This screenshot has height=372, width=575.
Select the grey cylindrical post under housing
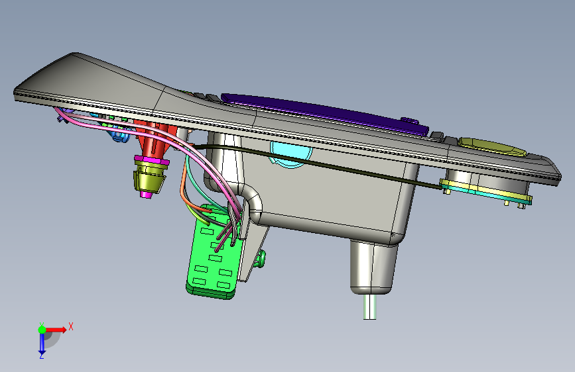tap(373, 267)
